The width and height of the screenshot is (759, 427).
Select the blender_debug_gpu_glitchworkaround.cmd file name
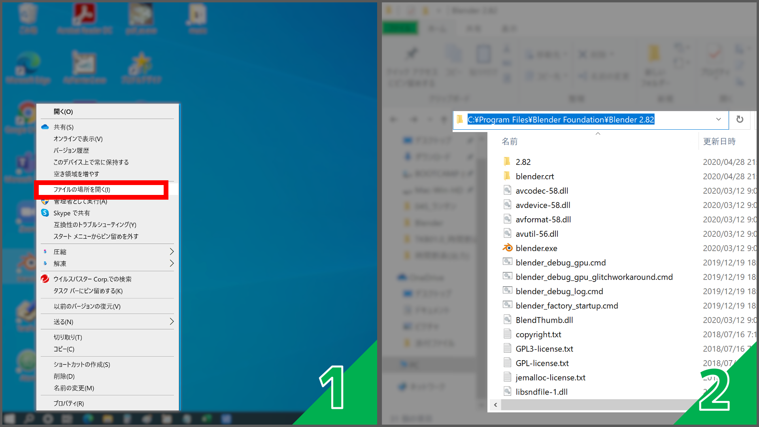(594, 277)
